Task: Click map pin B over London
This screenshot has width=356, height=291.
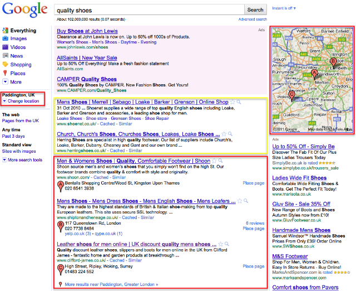Action: [x=333, y=62]
